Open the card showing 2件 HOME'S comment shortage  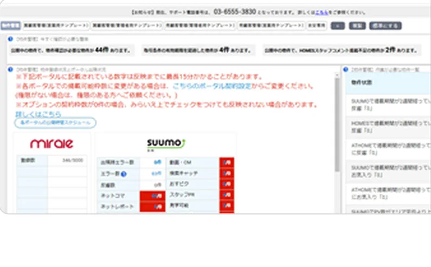342,50
